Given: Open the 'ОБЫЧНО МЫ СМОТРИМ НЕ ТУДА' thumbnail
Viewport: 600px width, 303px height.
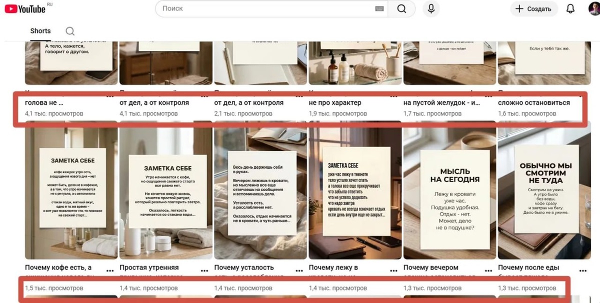Looking at the screenshot, I should click(544, 190).
